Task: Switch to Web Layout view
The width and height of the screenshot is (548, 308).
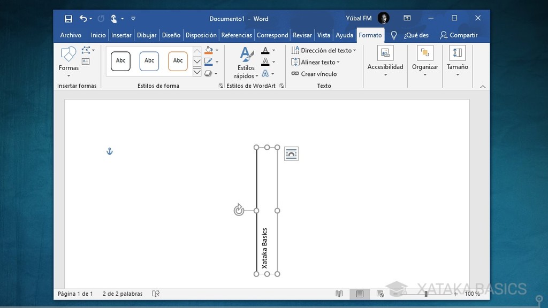Action: pos(380,294)
